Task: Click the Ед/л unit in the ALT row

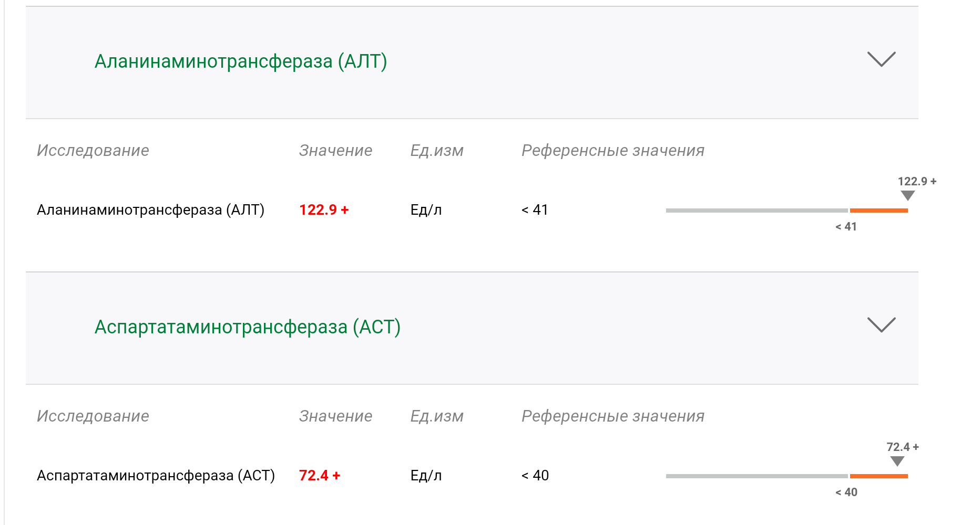Action: (426, 210)
